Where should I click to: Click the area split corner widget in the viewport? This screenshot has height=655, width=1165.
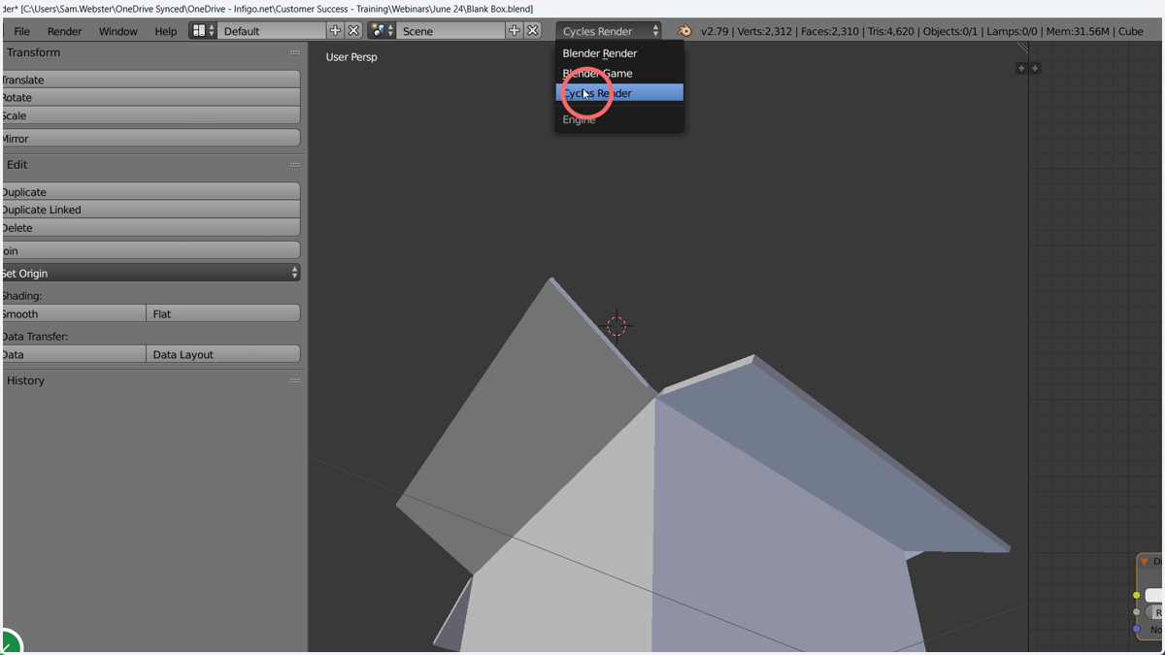click(1022, 48)
